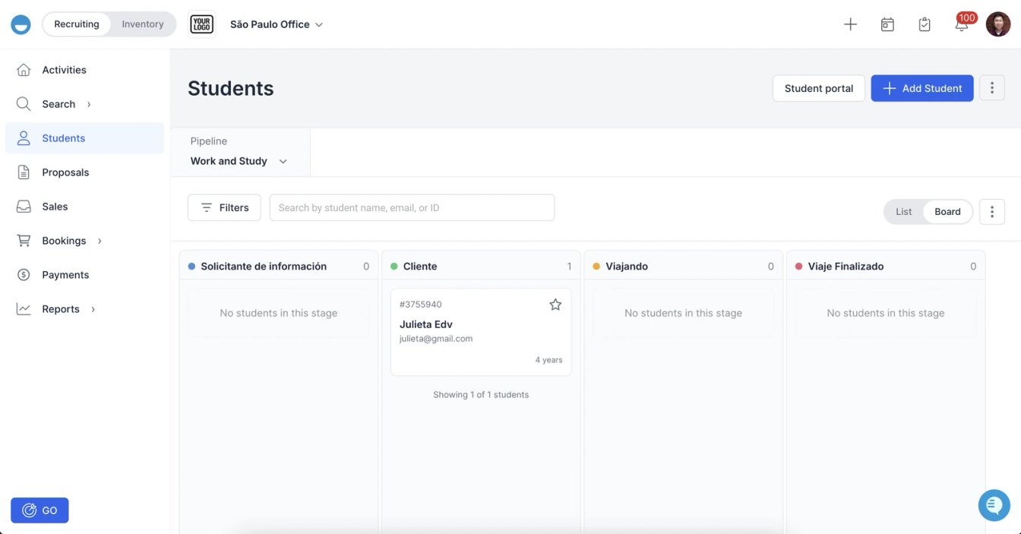Click the plus icon in top bar

tap(850, 24)
